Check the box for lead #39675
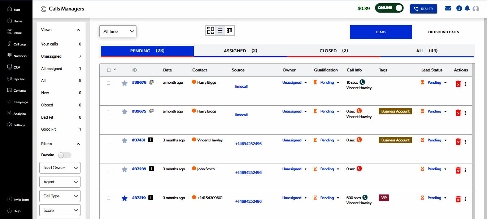Screen dimensions: 487x219 (x=108, y=112)
